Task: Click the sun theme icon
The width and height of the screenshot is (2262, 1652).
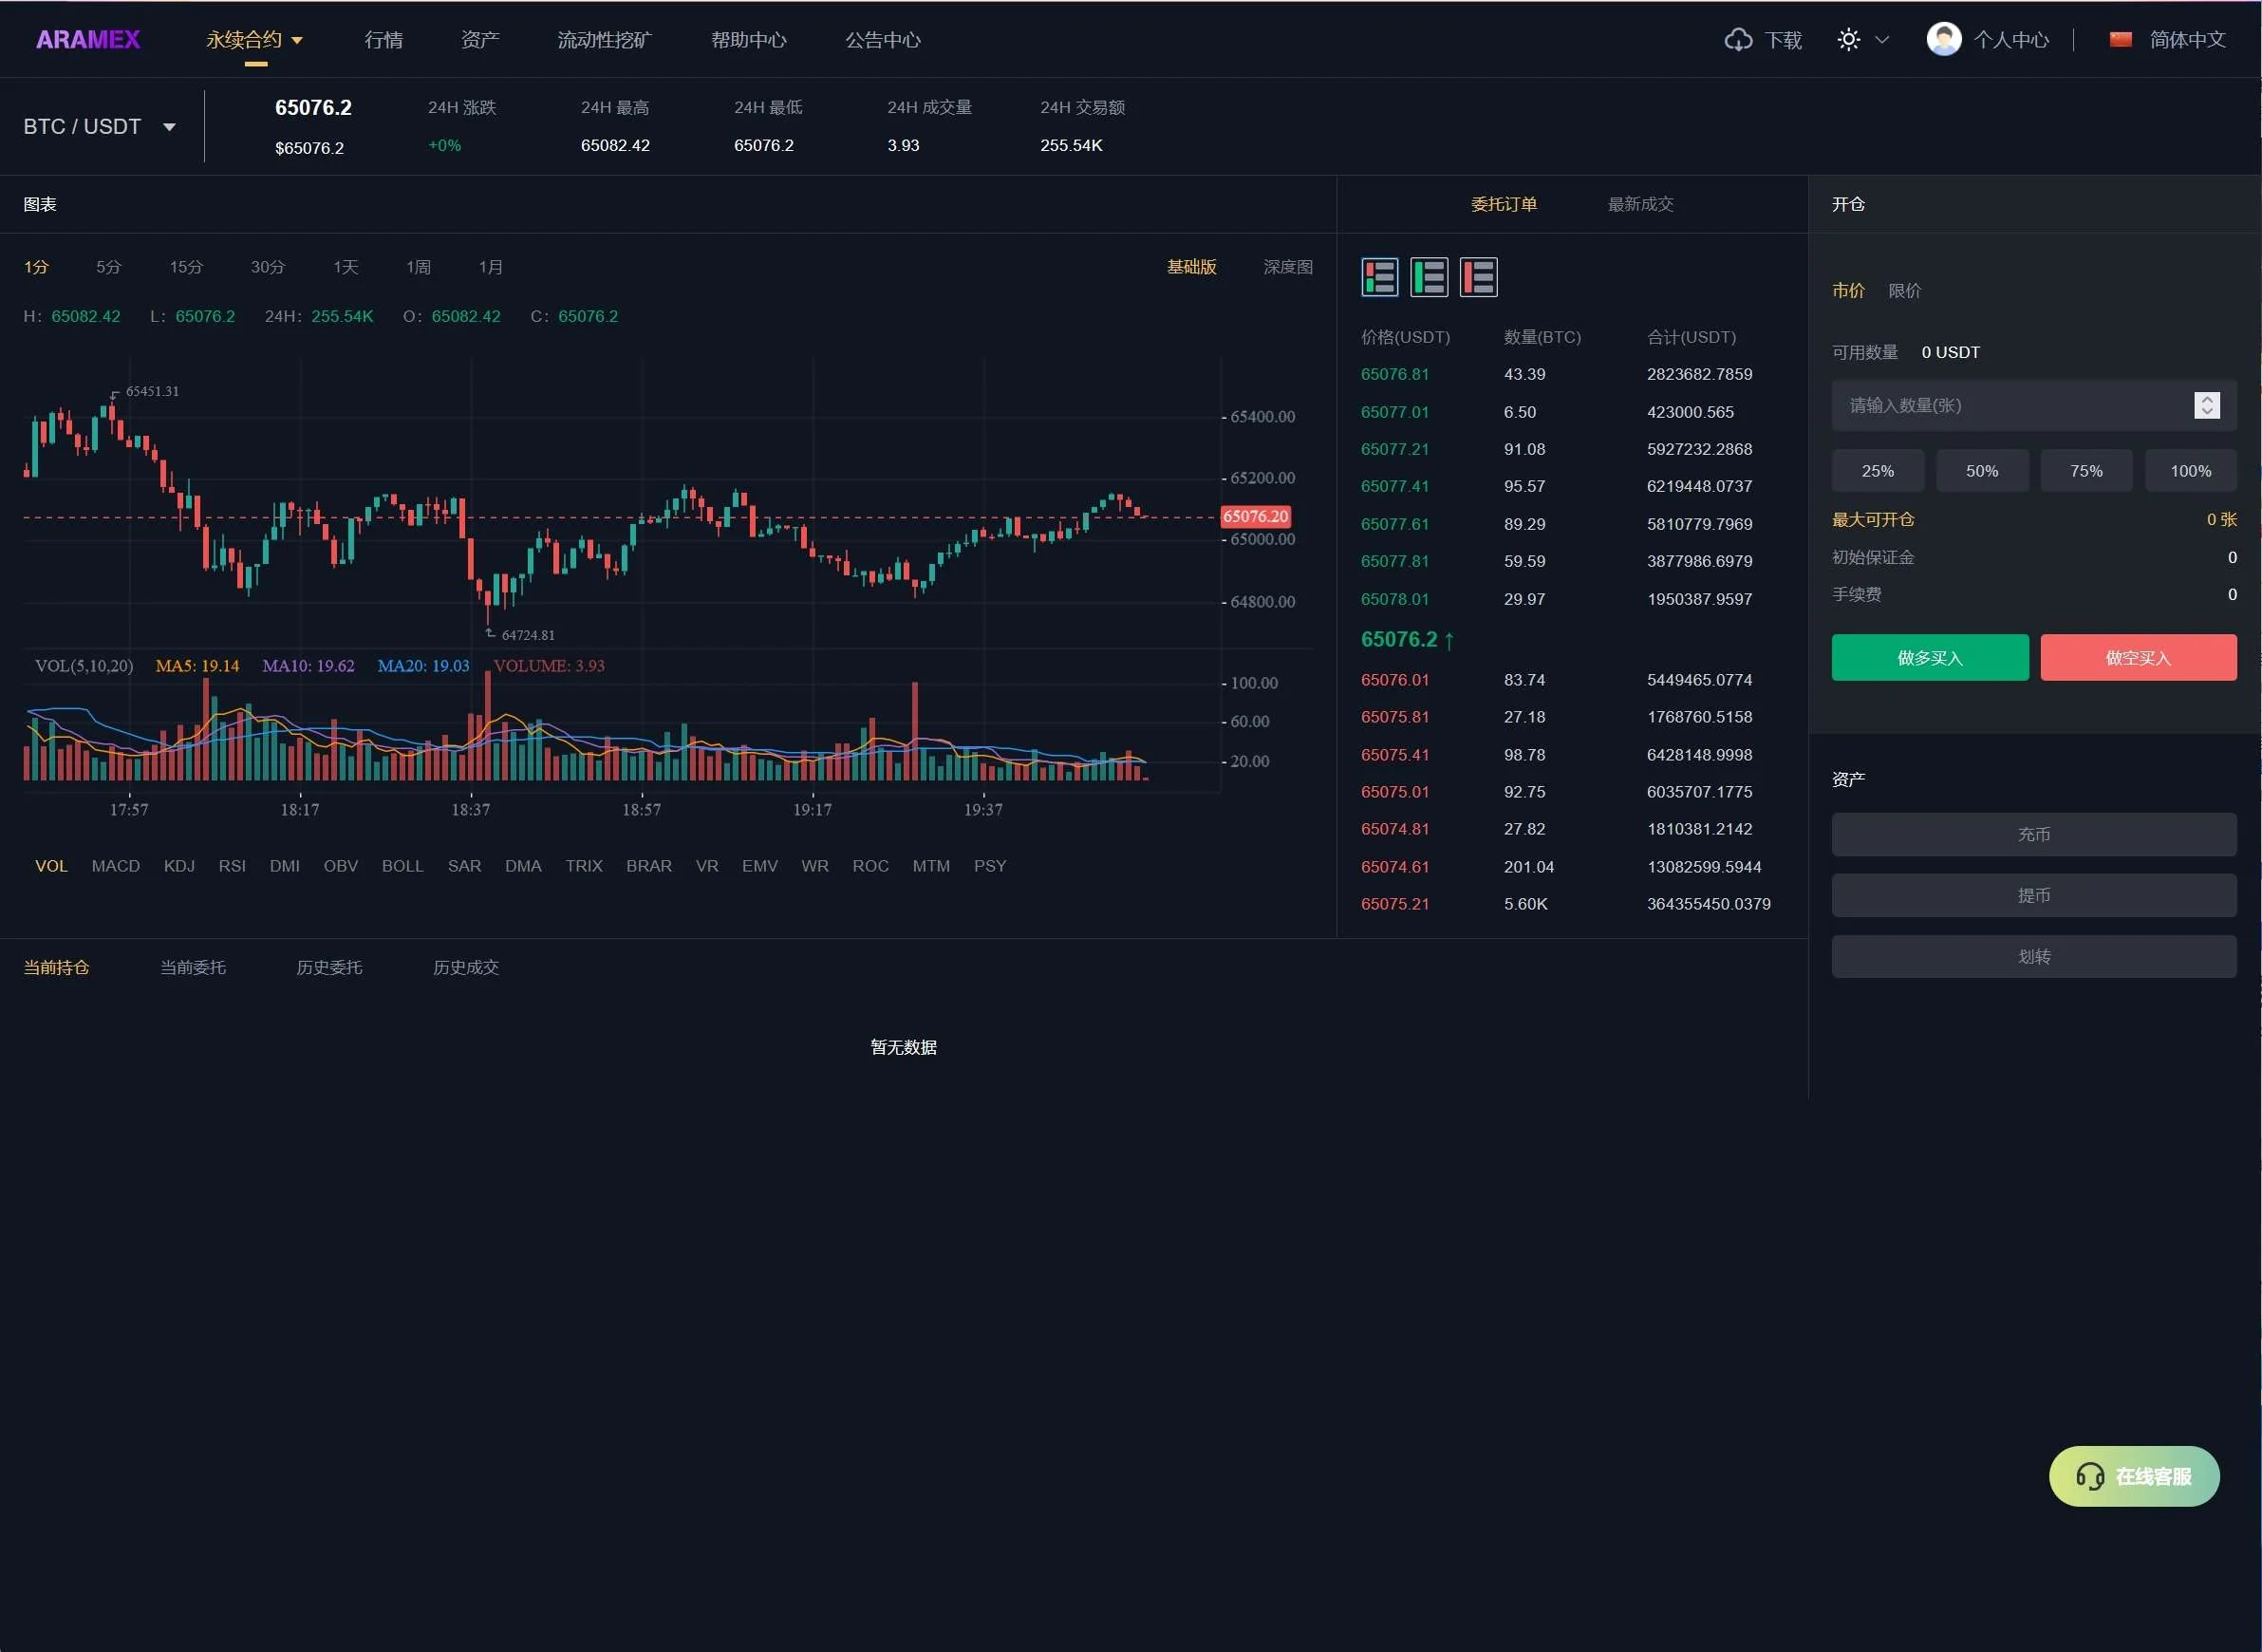Action: pyautogui.click(x=1848, y=40)
